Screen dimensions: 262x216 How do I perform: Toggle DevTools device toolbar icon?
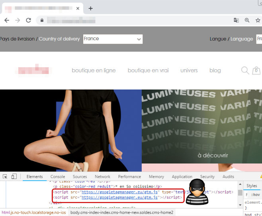click(14, 176)
